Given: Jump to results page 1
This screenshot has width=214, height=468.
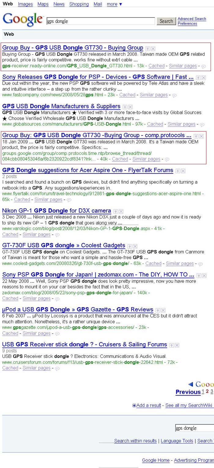Looking at the screenshot, I should 203,391.
